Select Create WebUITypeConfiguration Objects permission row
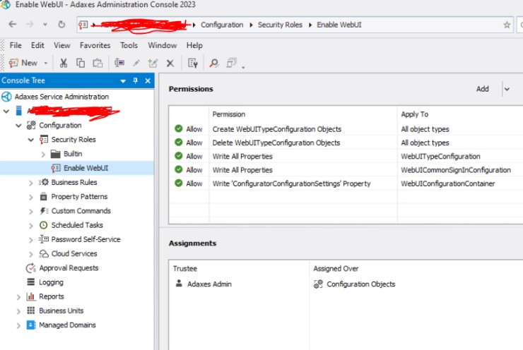The height and width of the screenshot is (350, 523). 346,129
